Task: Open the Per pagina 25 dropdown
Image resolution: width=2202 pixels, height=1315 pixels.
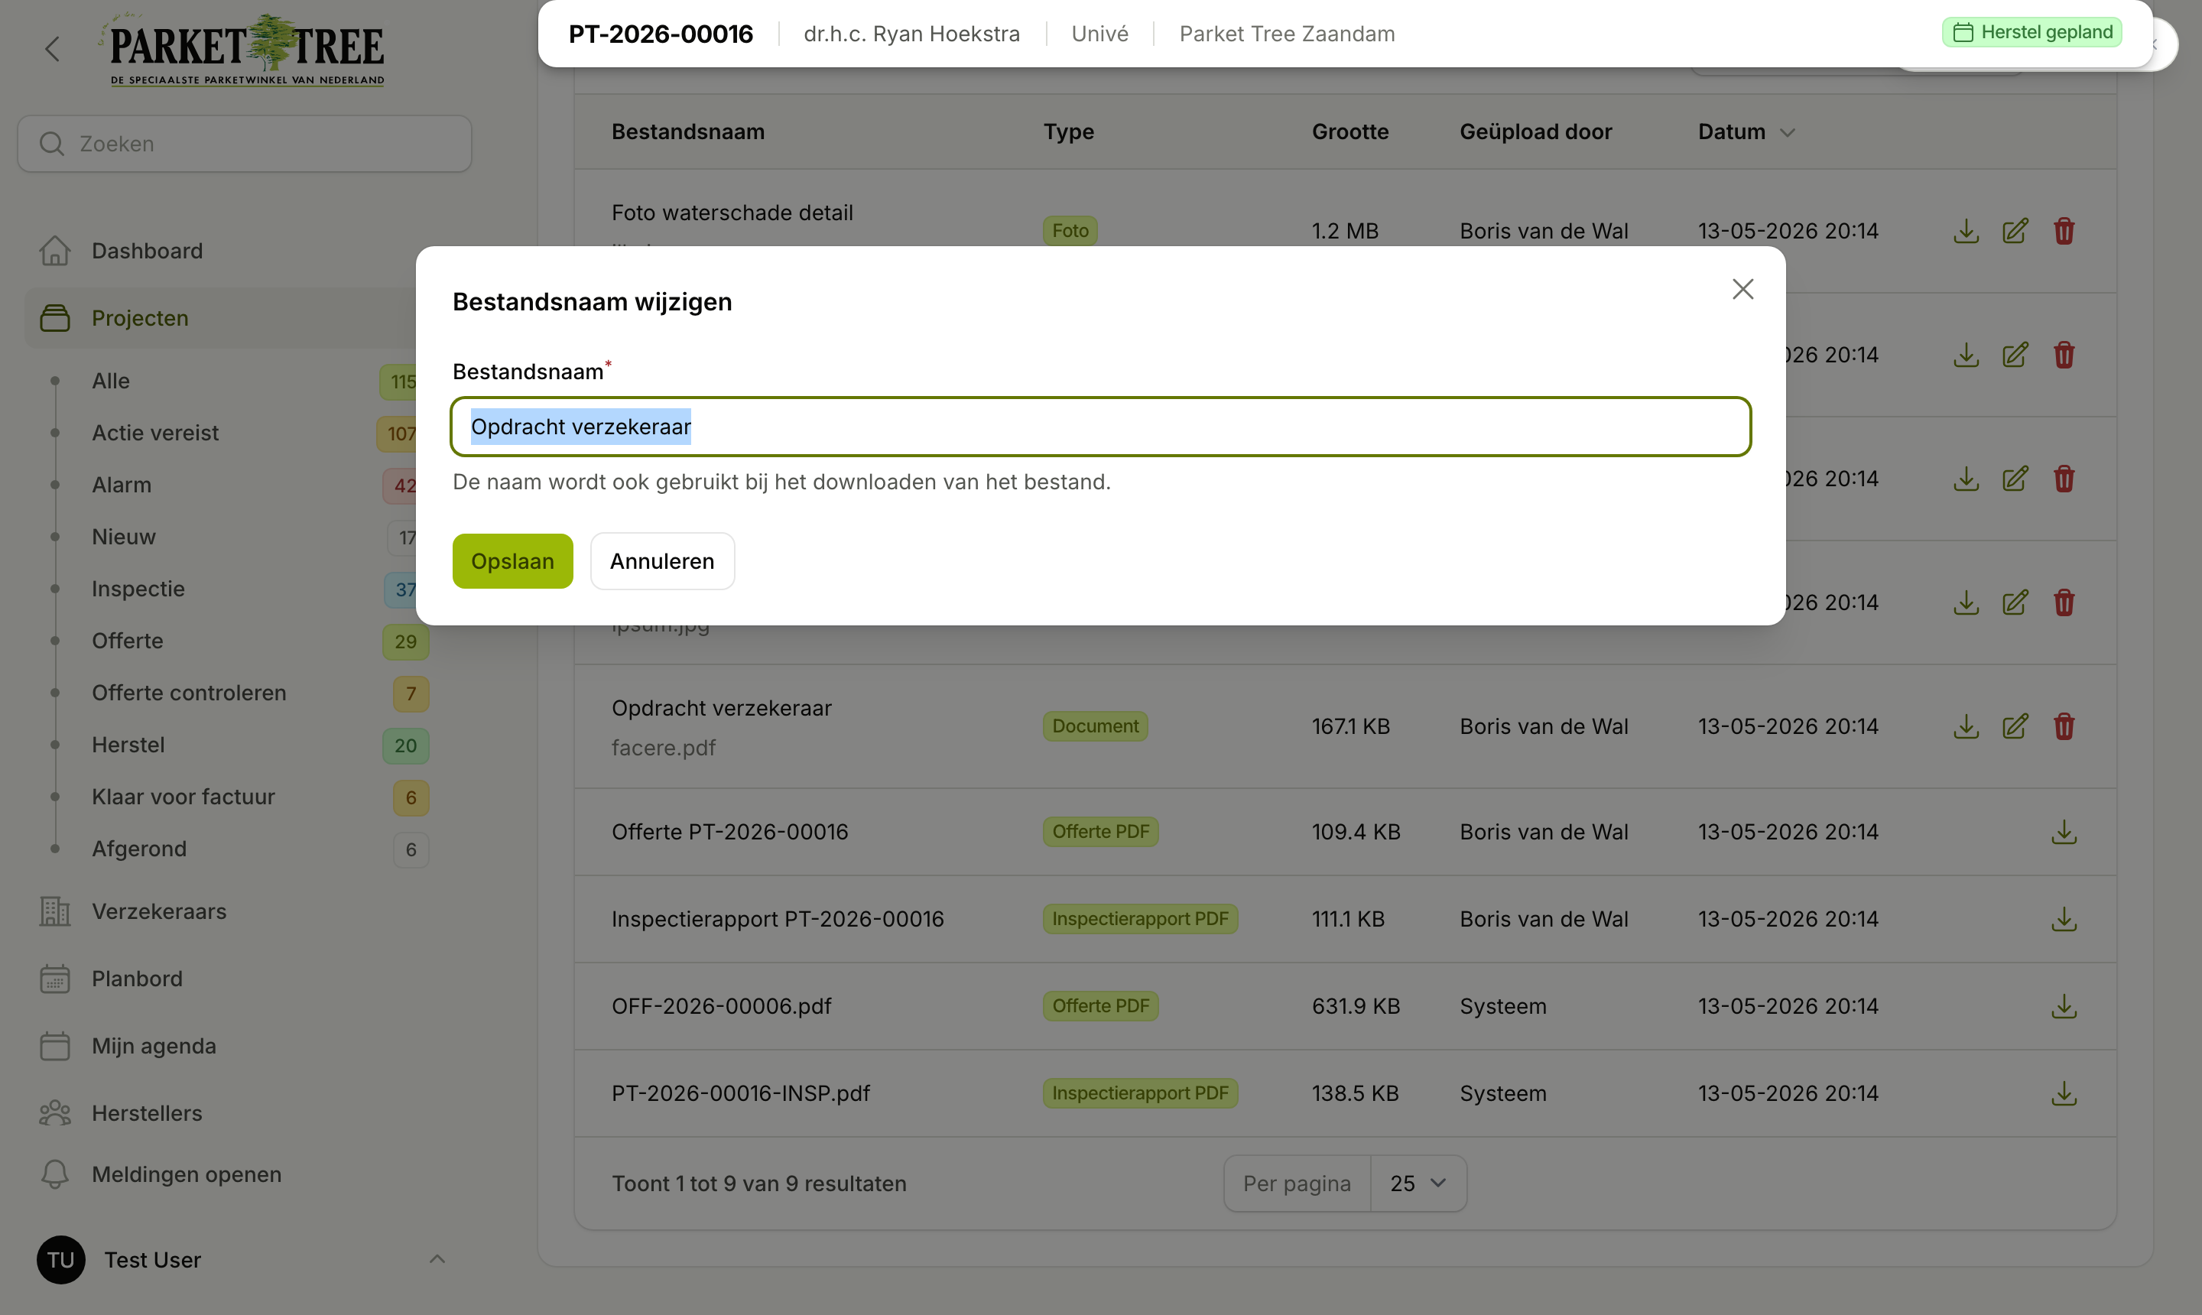Action: point(1418,1183)
